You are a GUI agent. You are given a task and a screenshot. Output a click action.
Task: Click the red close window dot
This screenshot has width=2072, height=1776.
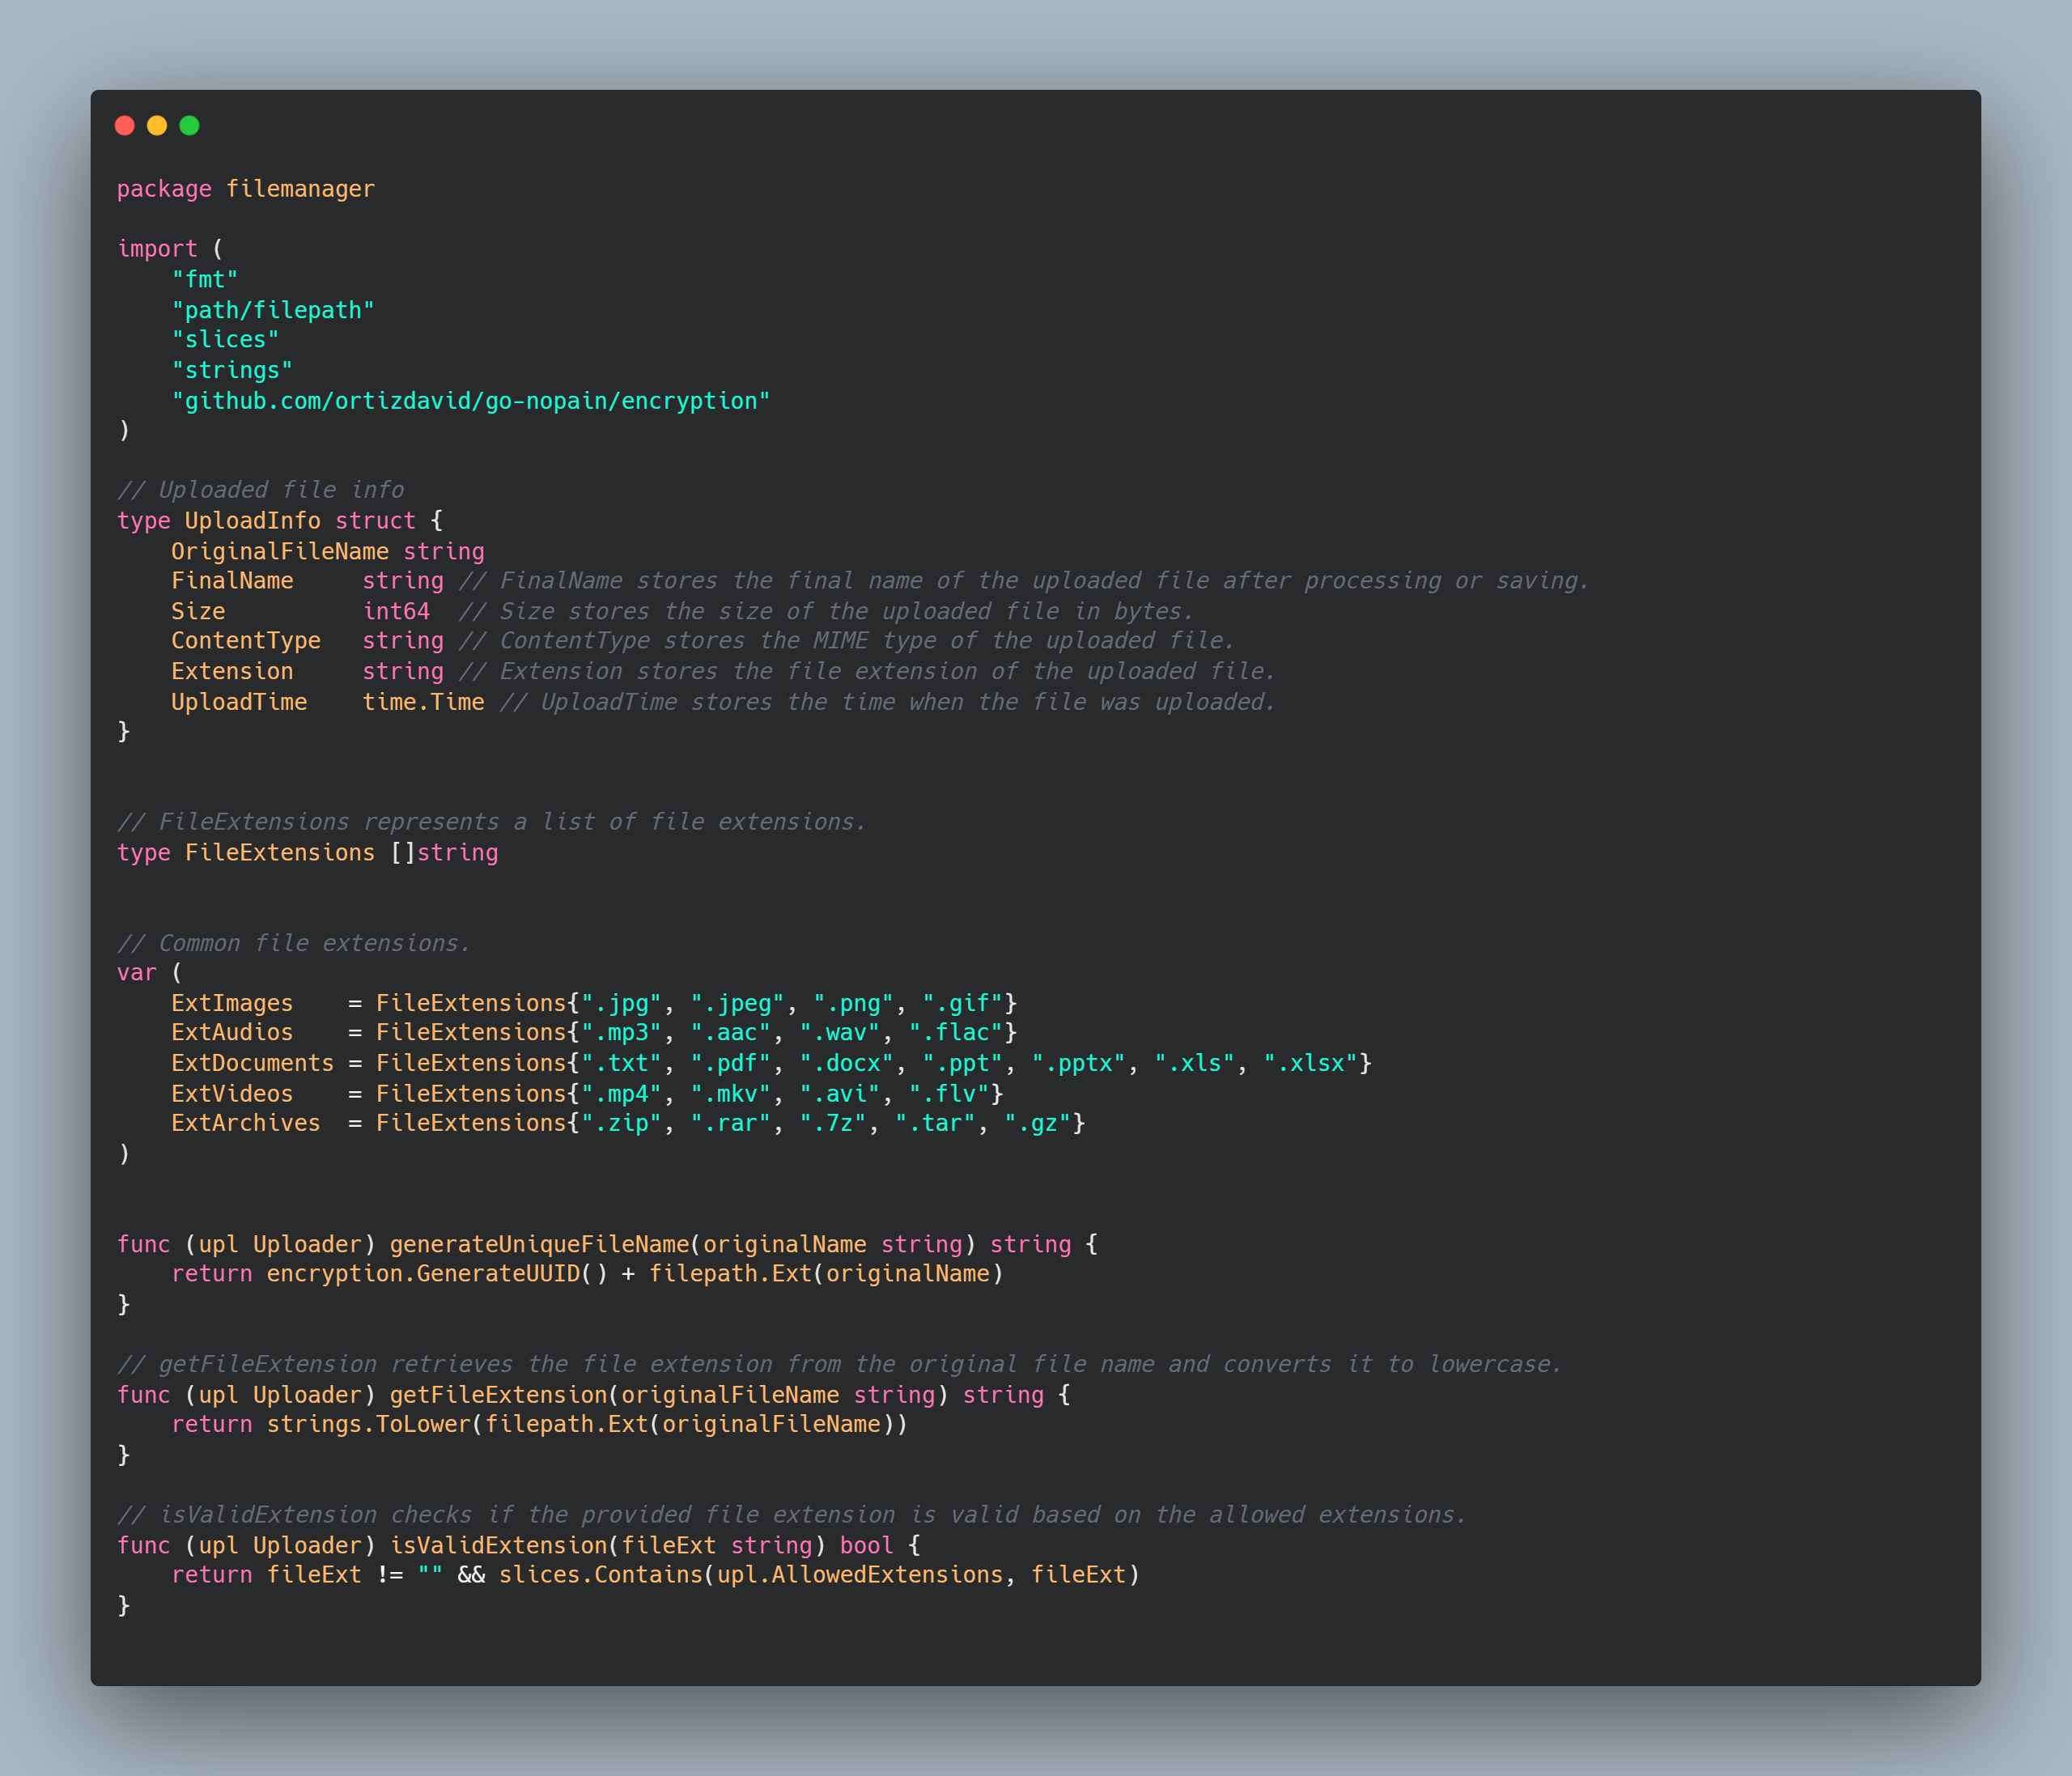125,125
